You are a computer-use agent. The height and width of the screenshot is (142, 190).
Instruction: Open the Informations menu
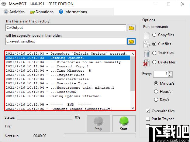(x=73, y=12)
